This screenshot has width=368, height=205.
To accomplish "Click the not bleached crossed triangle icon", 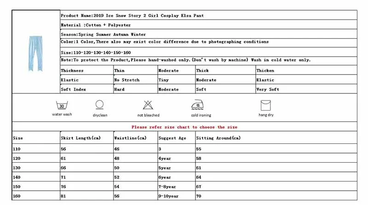I will 148,105.
